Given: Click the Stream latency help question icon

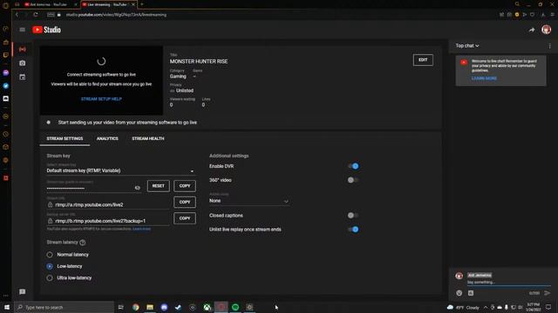Looking at the screenshot, I should pos(83,243).
